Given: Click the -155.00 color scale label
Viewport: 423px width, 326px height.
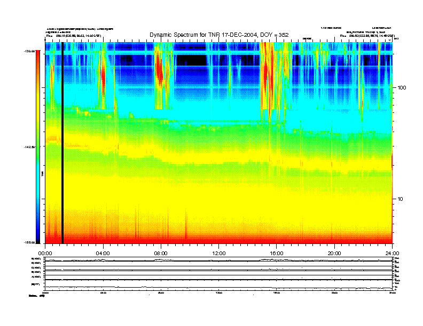Looking at the screenshot, I should (x=30, y=242).
